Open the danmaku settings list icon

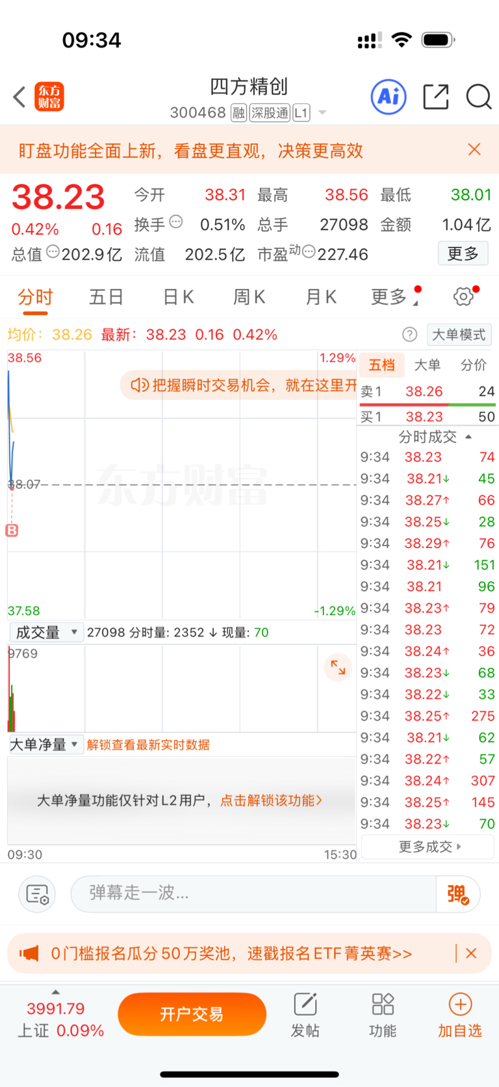(37, 894)
